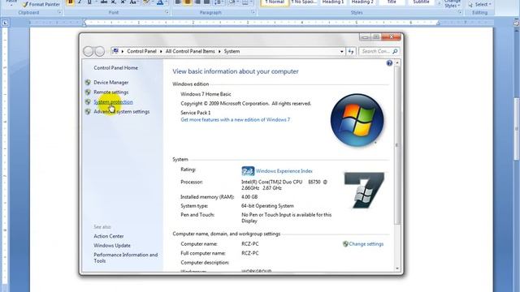Screen dimensions: 520x292
Task: Select All Control Panel Items breadcrumb
Action: (190, 51)
